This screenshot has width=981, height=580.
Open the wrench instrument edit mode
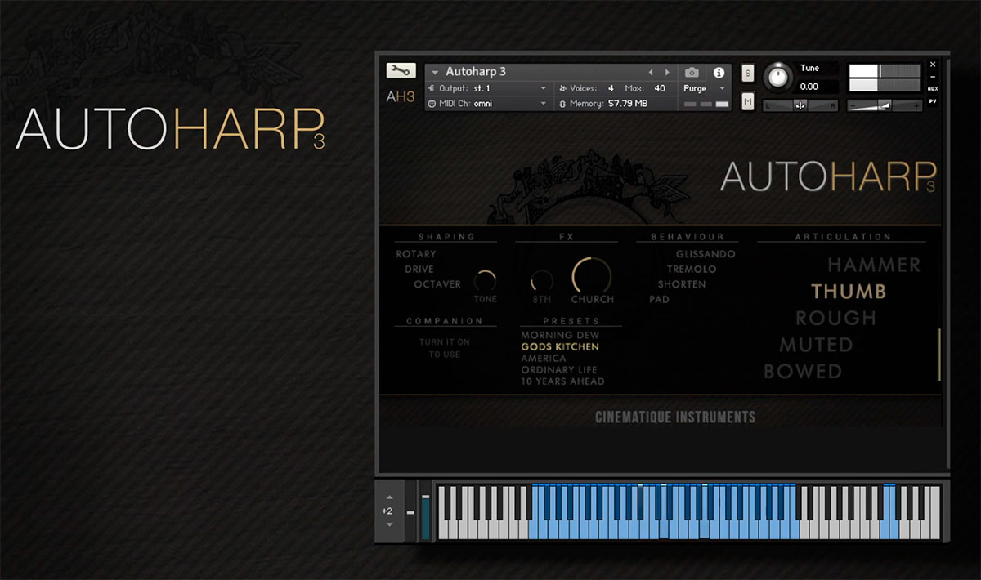tap(401, 71)
